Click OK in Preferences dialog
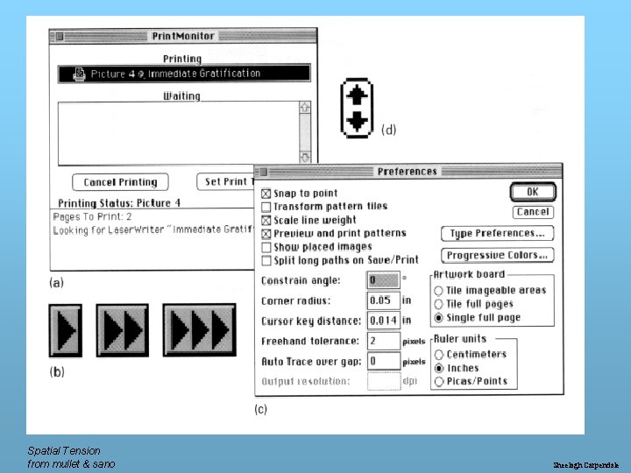631x473 pixels. tap(533, 192)
